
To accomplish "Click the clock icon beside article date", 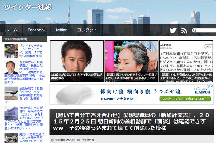I will coord(52,140).
